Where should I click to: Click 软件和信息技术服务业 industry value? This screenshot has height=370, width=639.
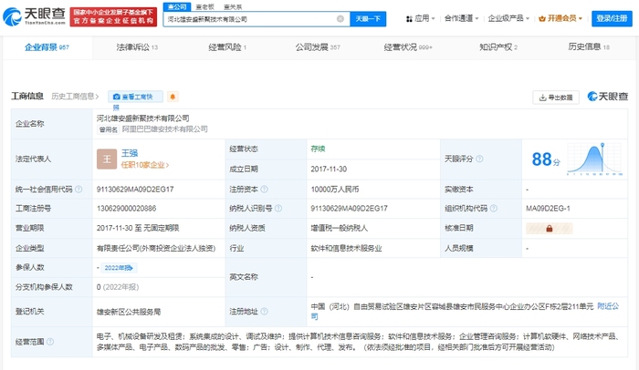pyautogui.click(x=346, y=248)
